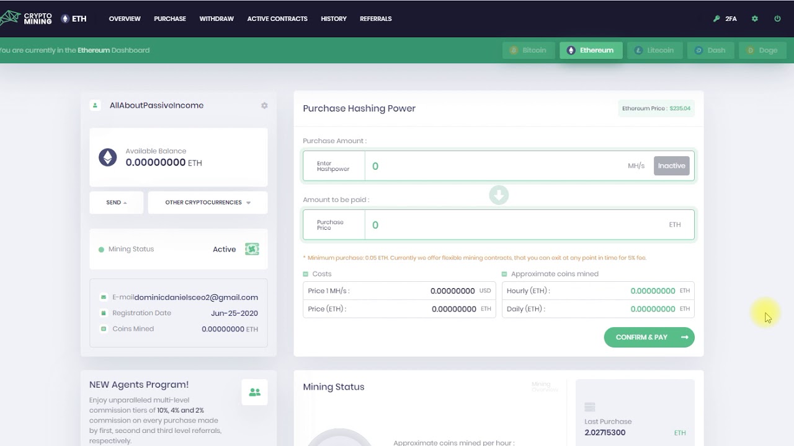Screen dimensions: 794x446
Task: Switch to Doge dashboard
Action: click(762, 50)
